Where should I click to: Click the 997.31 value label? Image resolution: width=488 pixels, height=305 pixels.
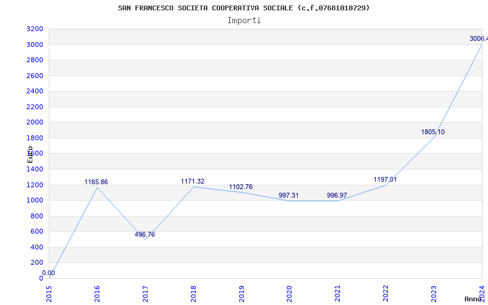click(x=289, y=195)
